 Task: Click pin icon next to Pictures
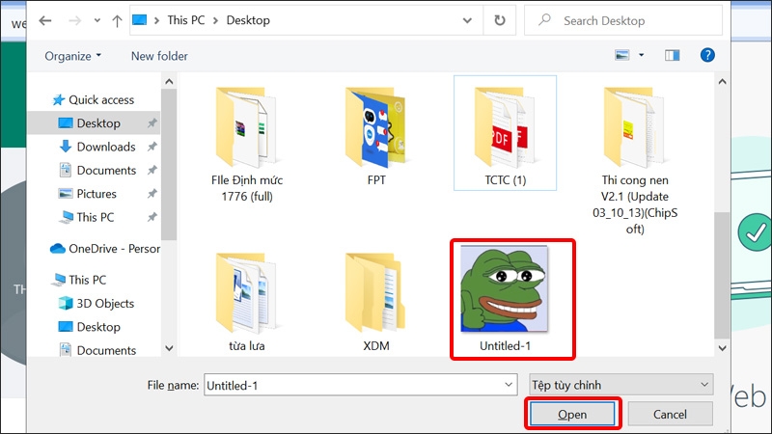click(x=152, y=194)
